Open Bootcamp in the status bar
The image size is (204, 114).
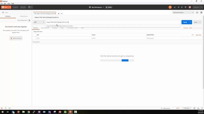point(165,108)
